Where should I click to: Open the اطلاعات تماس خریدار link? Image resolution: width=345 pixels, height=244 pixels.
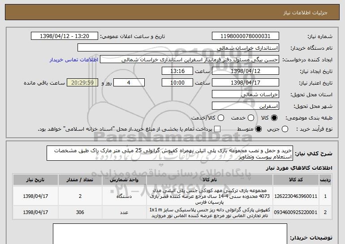74,60
